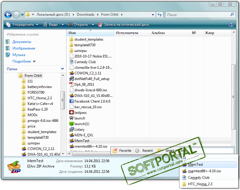Sort by the Имя column header
240x190 pixels.
point(90,33)
